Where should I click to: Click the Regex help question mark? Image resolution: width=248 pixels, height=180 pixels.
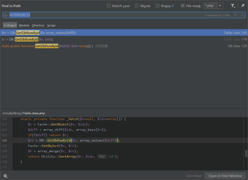pos(172,6)
